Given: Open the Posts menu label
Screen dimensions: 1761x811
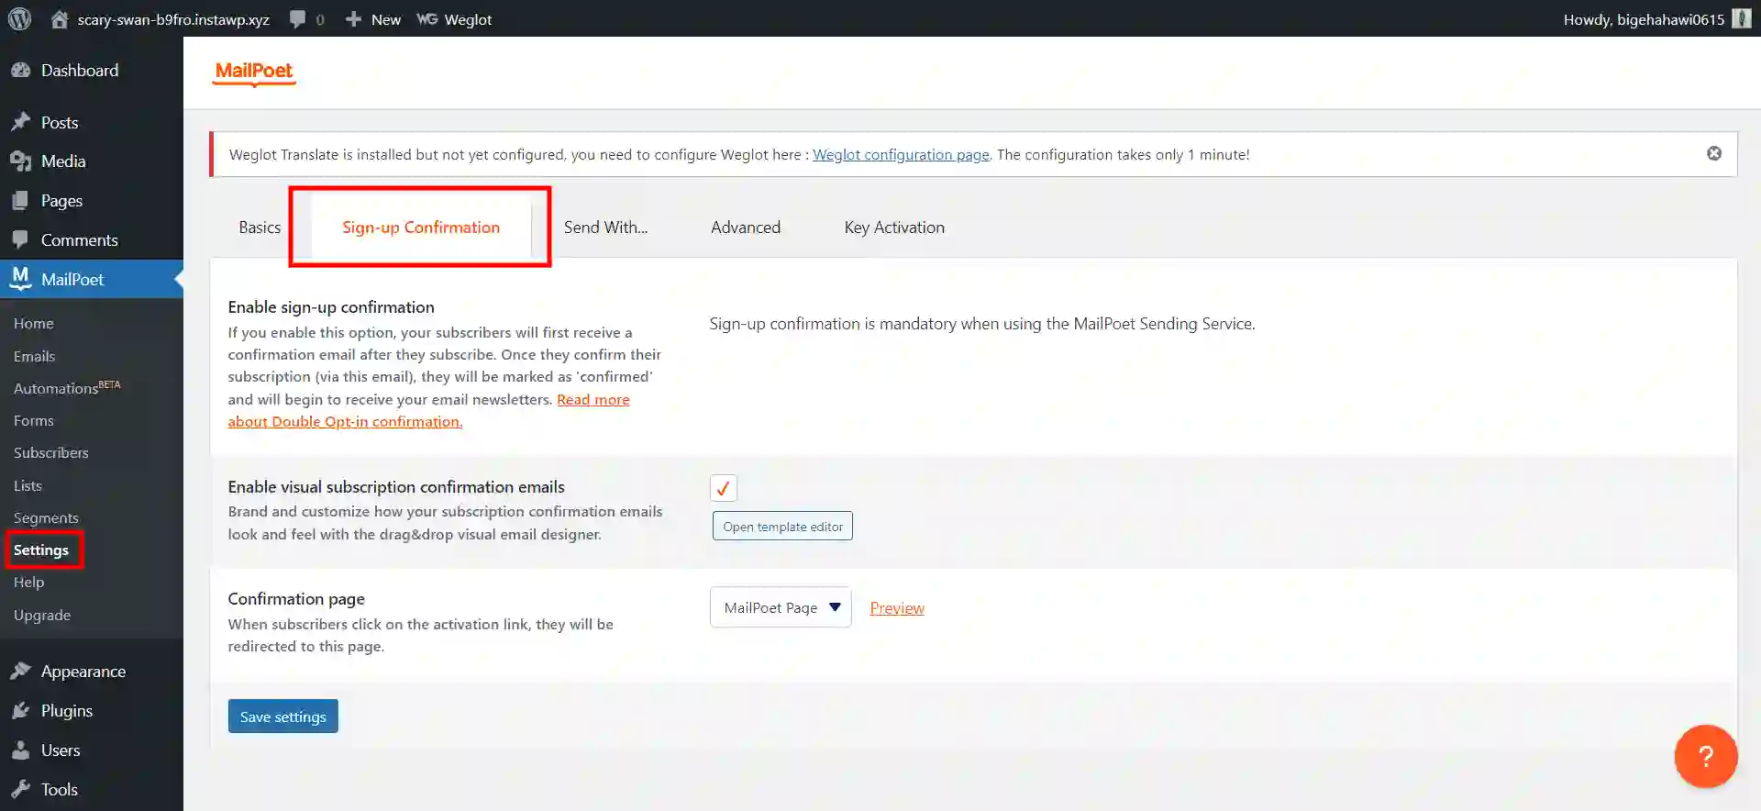Looking at the screenshot, I should (60, 123).
